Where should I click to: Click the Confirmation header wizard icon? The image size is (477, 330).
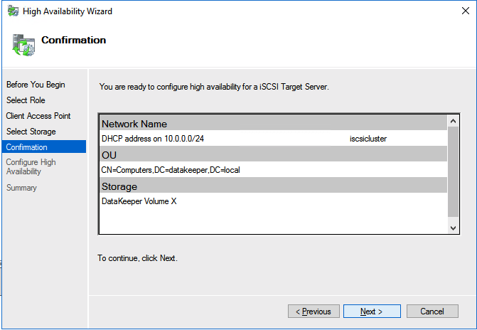23,45
